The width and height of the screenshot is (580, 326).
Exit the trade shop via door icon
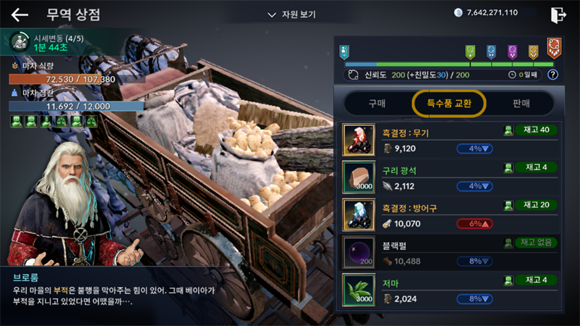(558, 15)
